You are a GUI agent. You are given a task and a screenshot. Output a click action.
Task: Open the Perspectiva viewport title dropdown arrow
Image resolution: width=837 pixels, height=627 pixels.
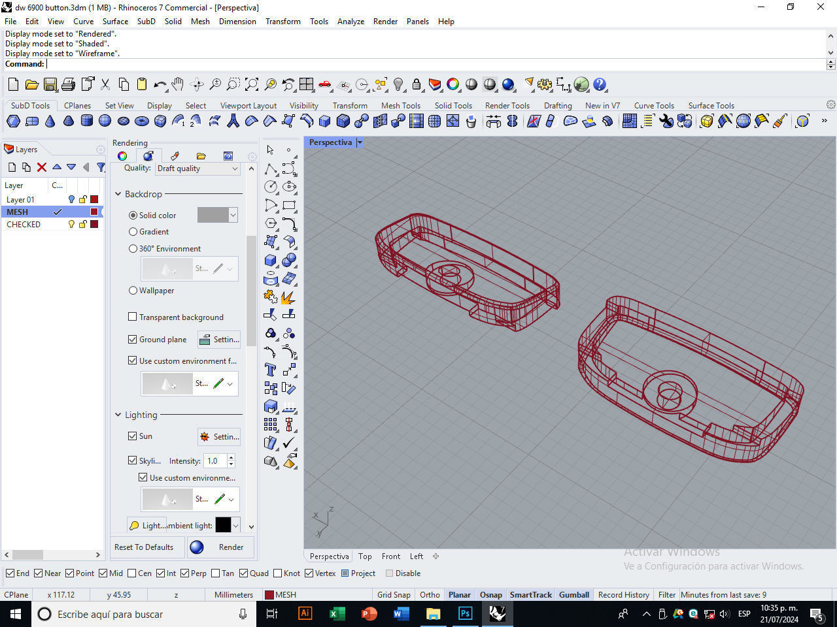(x=359, y=142)
